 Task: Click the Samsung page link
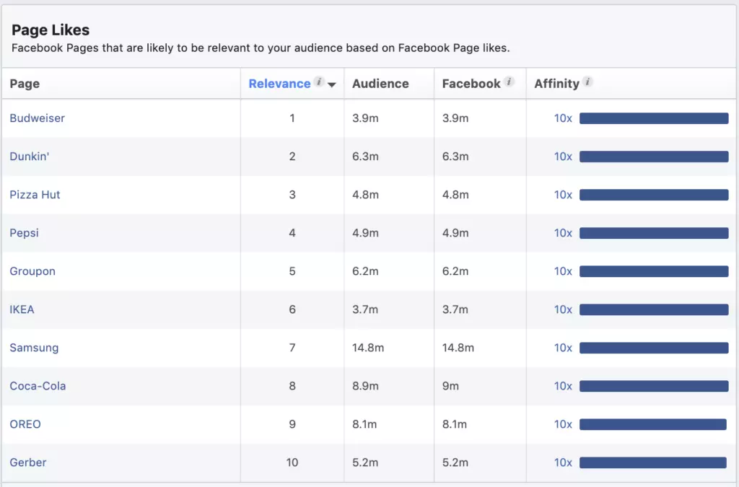(x=34, y=348)
